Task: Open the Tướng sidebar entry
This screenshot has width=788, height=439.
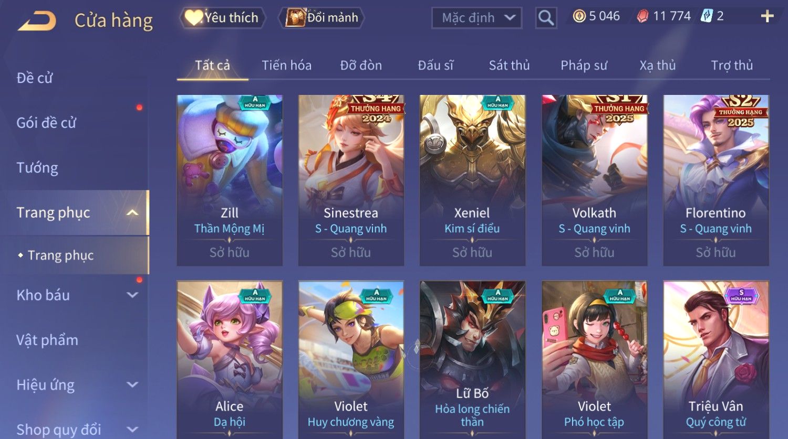Action: pyautogui.click(x=37, y=168)
